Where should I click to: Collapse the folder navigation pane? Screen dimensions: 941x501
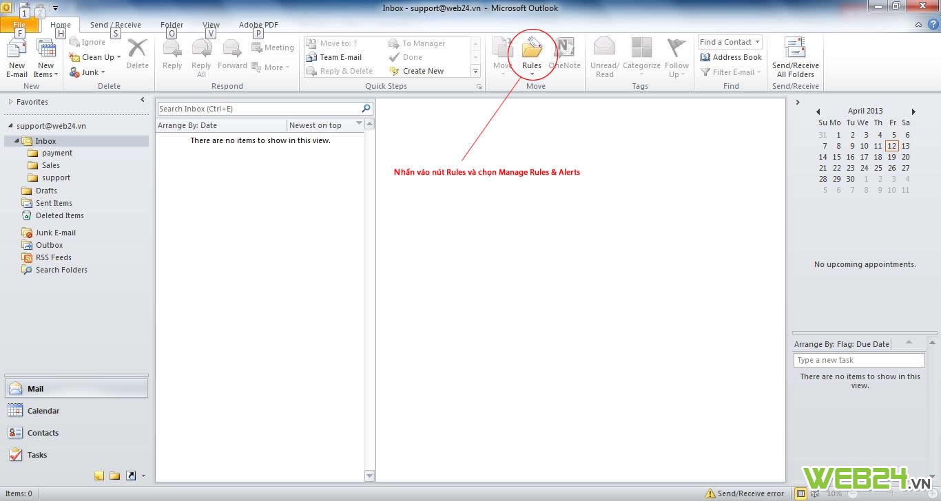click(x=143, y=100)
